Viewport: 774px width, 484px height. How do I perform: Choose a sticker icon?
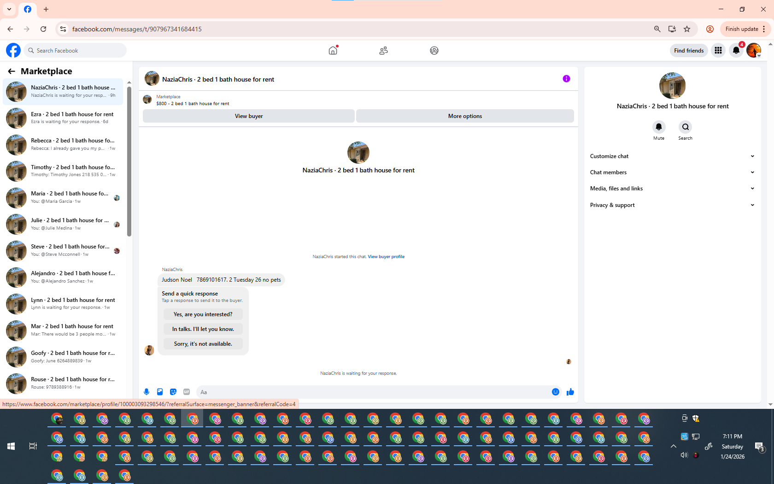(x=173, y=392)
